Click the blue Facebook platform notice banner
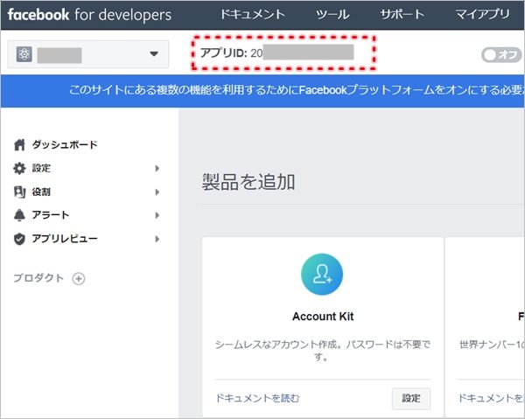525x419 pixels. pos(262,91)
